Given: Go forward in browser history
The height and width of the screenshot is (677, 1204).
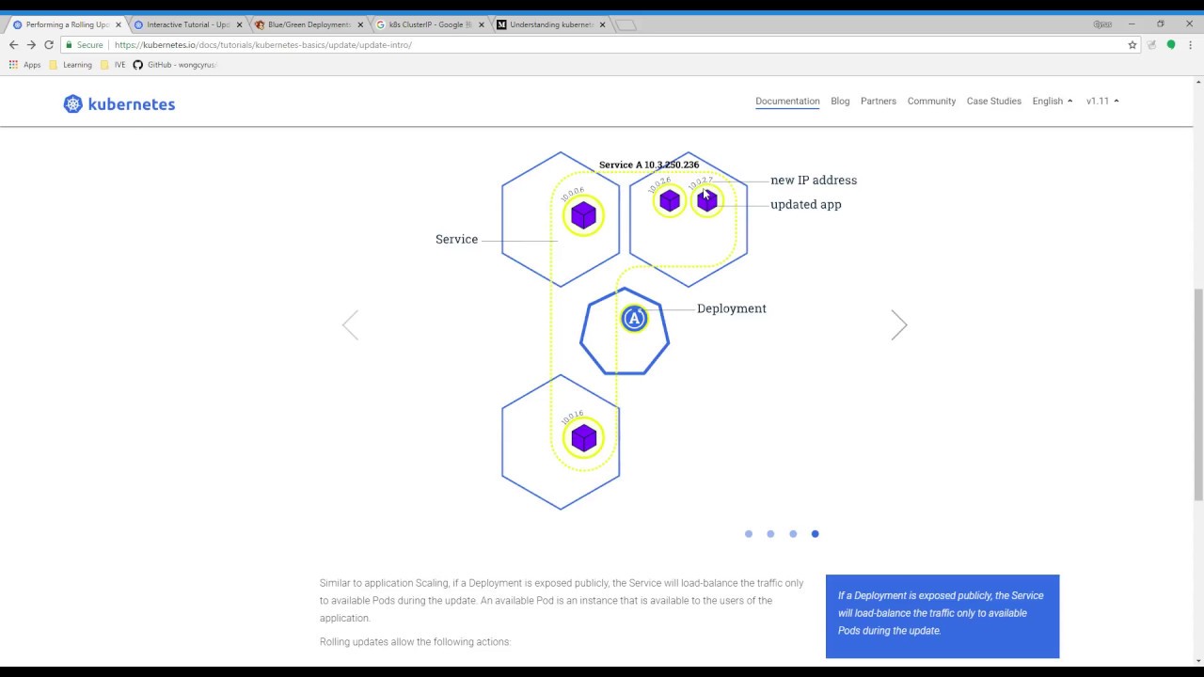Looking at the screenshot, I should pos(31,45).
